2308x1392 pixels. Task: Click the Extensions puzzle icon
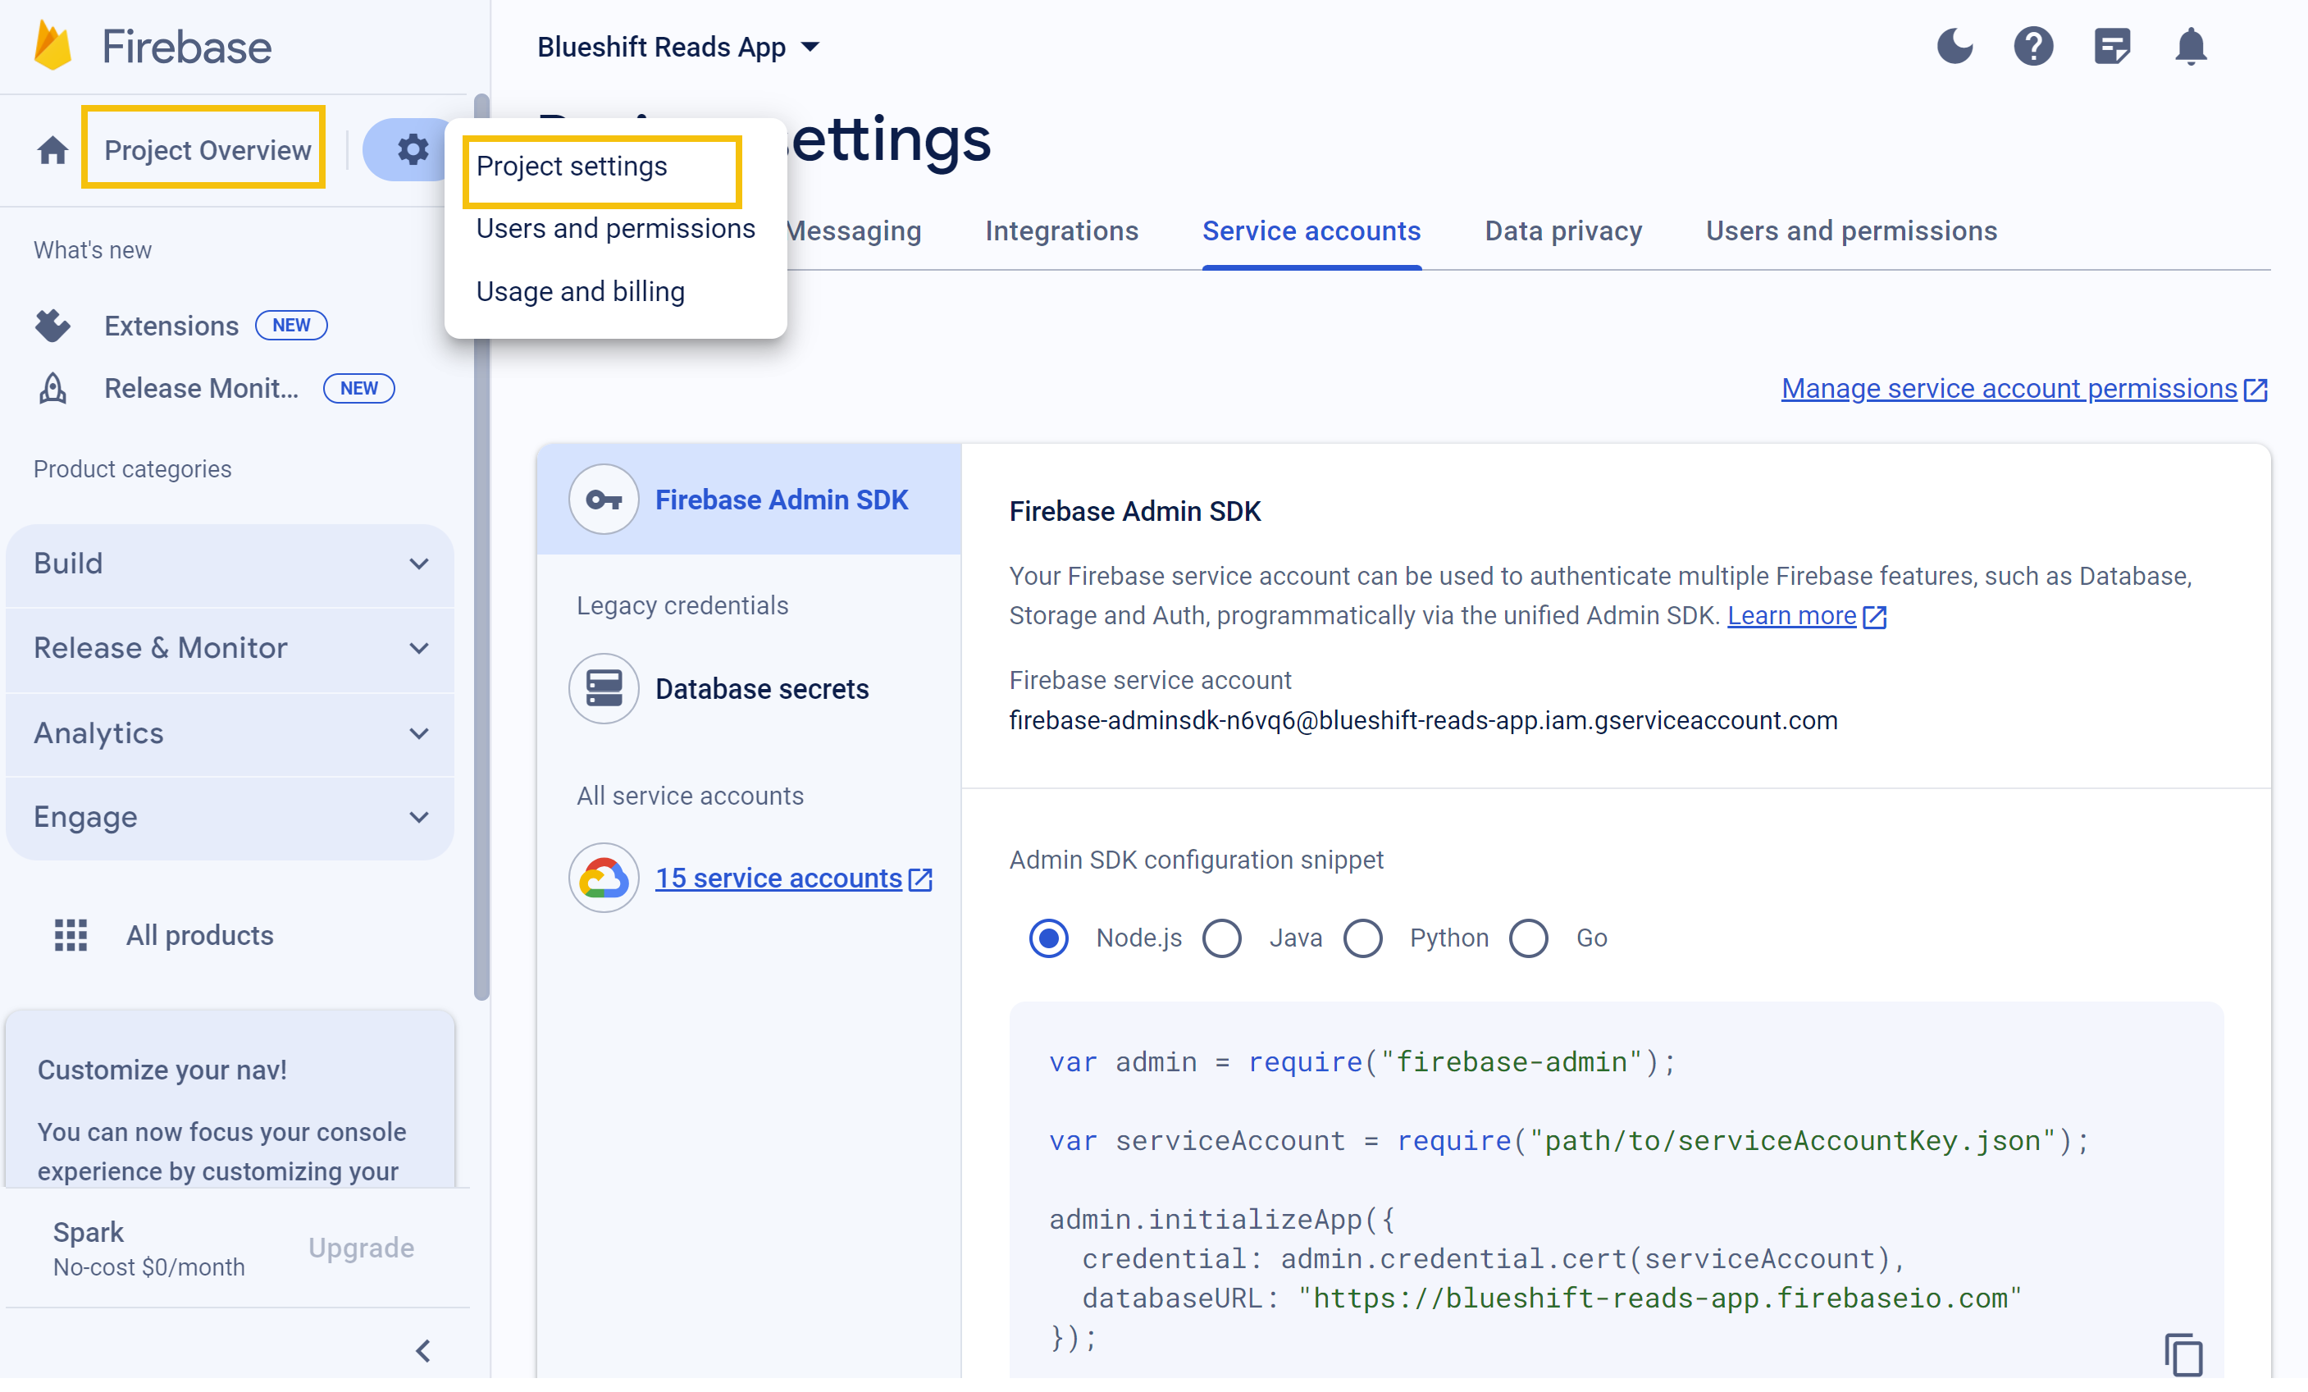coord(52,325)
